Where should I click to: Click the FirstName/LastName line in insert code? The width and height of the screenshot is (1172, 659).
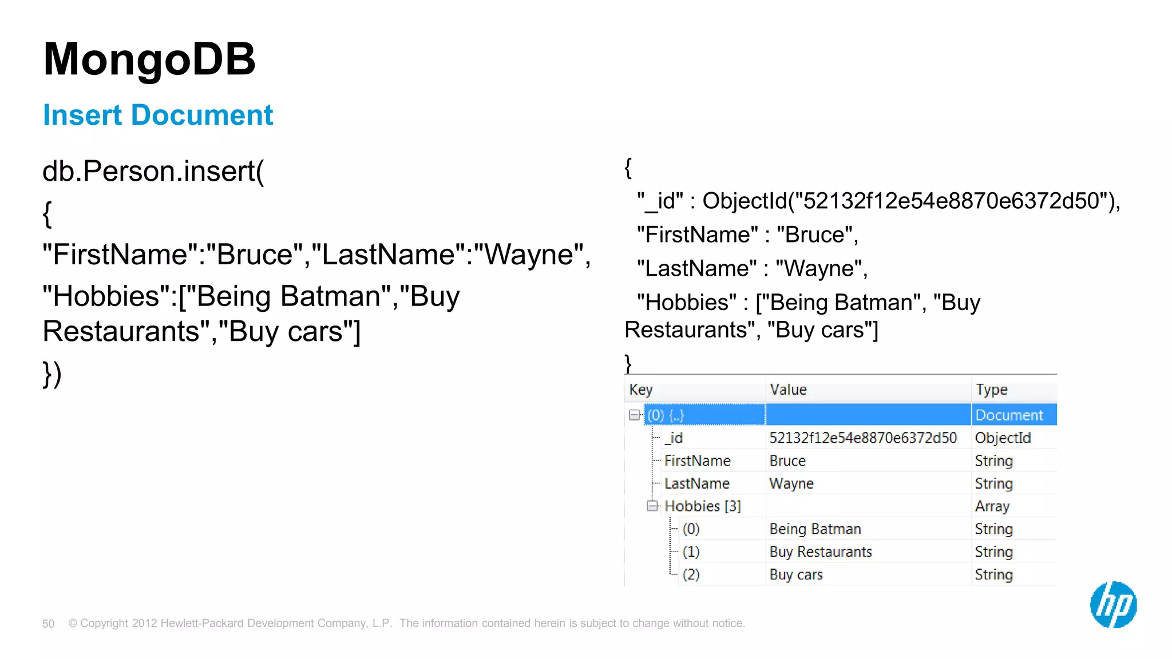[x=316, y=255]
